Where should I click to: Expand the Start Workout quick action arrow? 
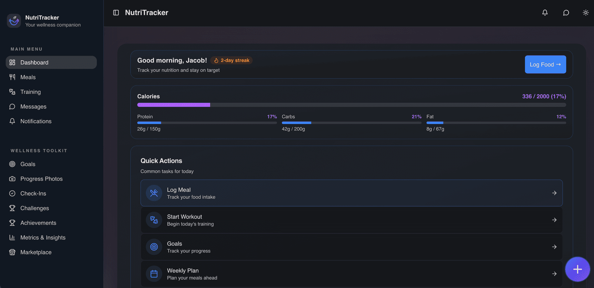[554, 220]
